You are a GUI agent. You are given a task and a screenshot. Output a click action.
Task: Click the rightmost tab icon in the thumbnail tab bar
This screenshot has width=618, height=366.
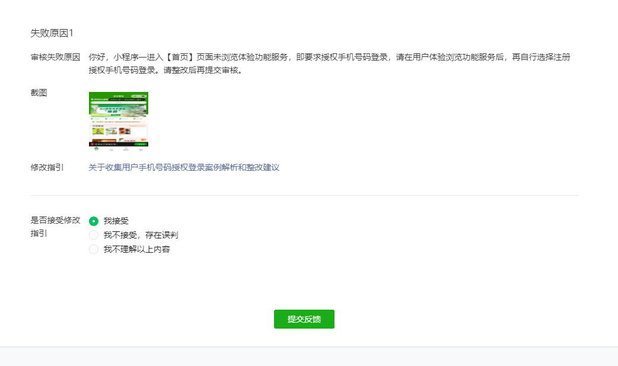[141, 148]
